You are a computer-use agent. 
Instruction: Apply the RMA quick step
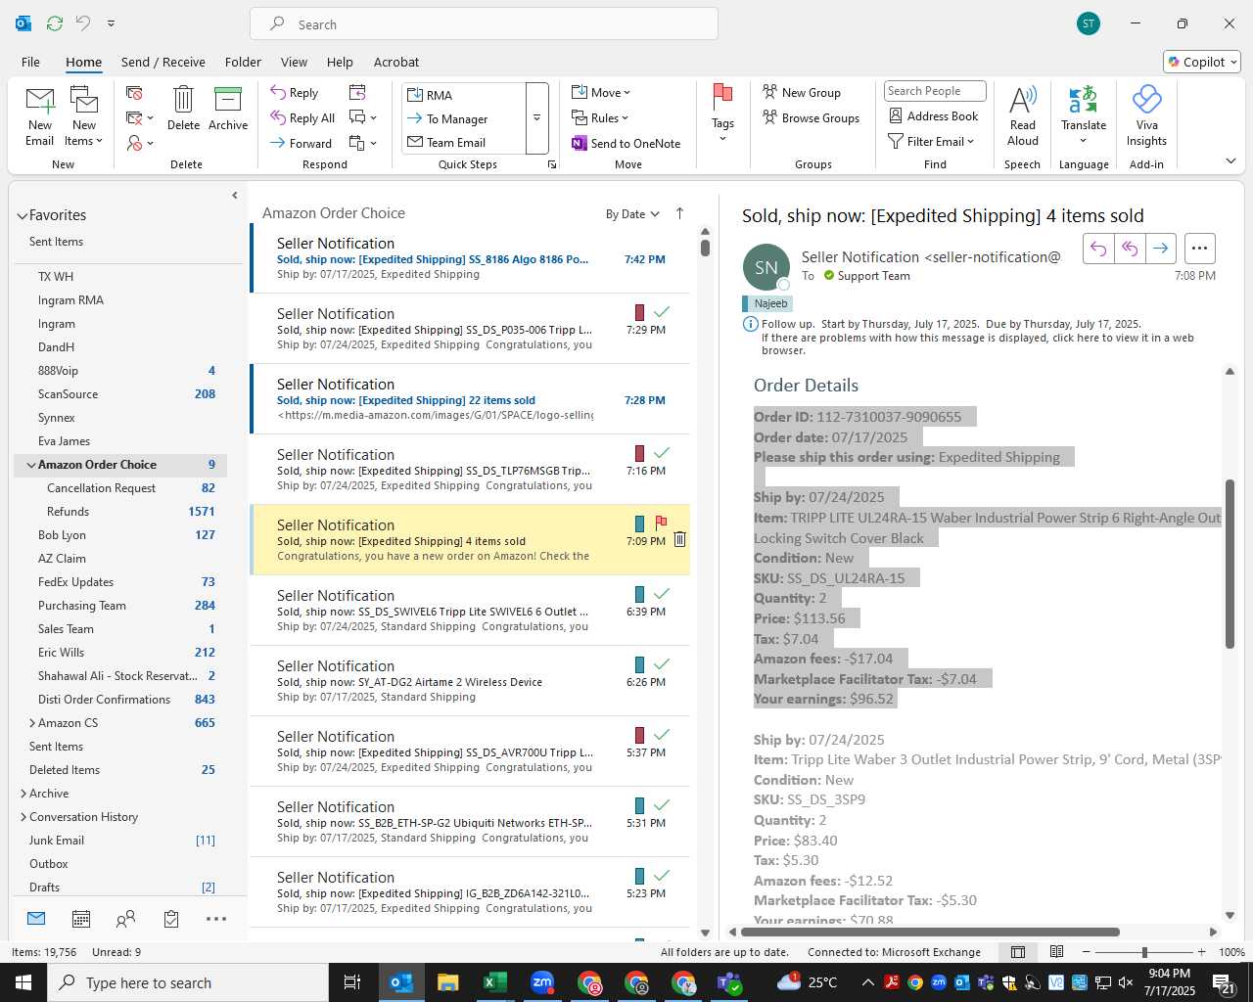(464, 95)
